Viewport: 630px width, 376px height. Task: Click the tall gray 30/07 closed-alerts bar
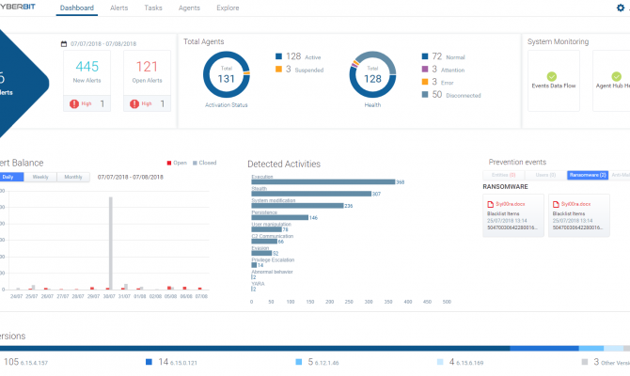[x=111, y=243]
